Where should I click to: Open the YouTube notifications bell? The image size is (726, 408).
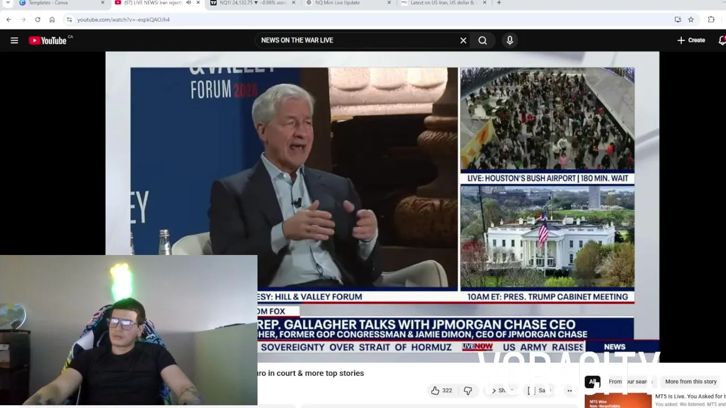click(x=722, y=40)
